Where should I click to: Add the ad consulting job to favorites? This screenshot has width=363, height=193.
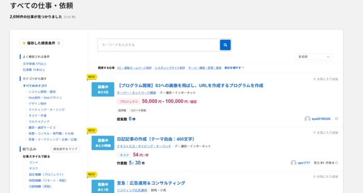point(326,176)
